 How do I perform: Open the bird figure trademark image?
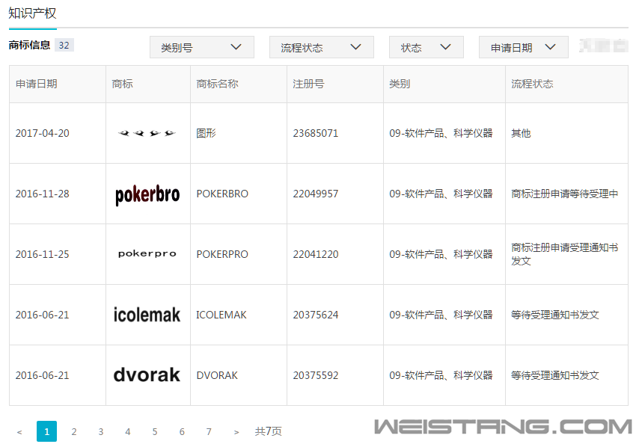tap(147, 133)
